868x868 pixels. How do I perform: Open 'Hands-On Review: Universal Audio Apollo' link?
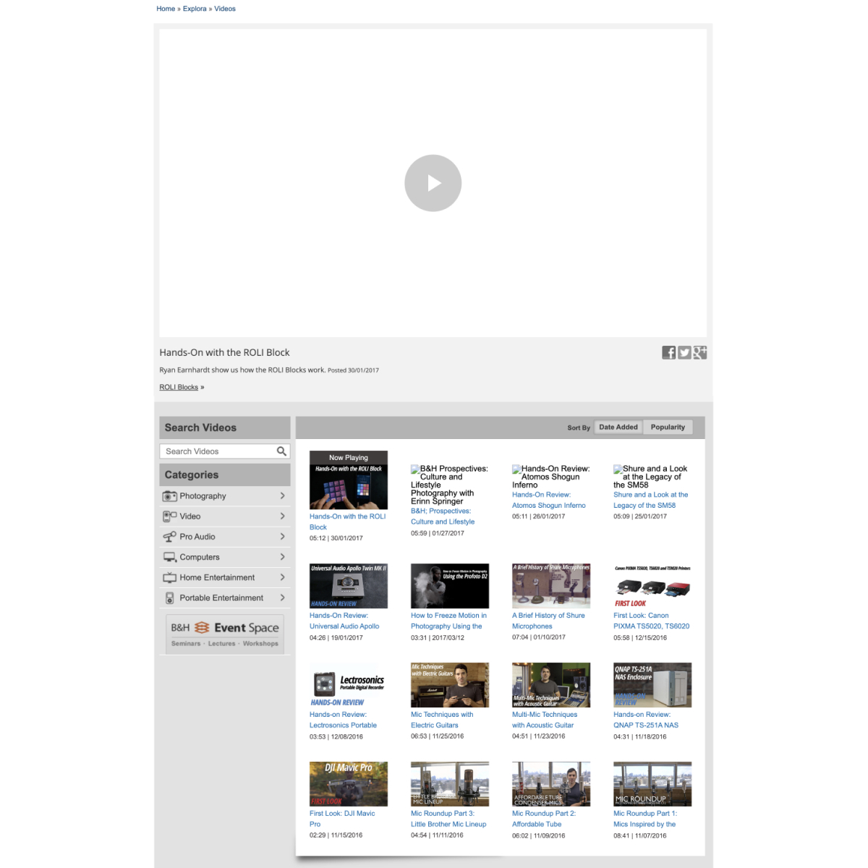coord(344,621)
